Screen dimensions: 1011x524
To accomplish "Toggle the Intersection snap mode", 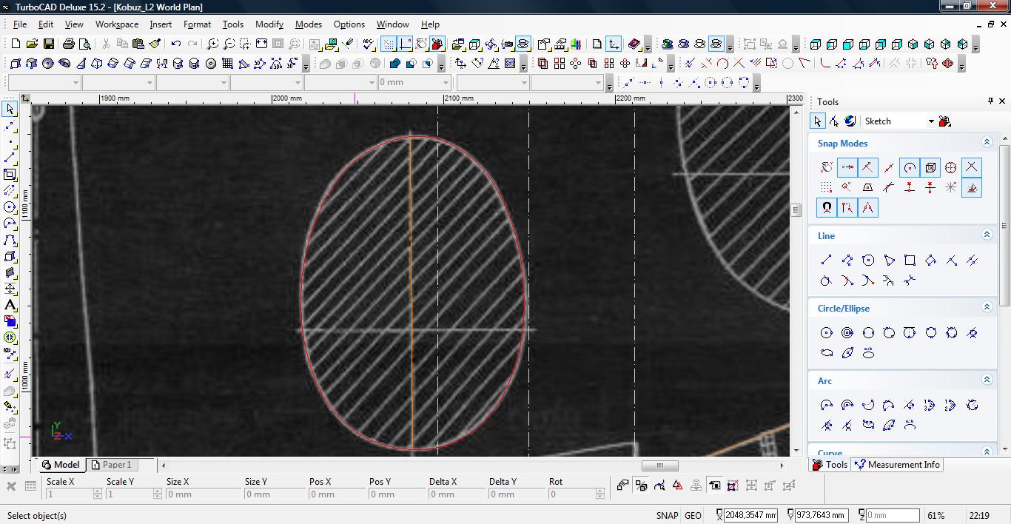I will click(x=972, y=167).
